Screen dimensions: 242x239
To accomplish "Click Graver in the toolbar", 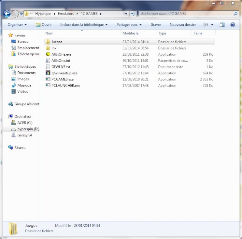I will [x=156, y=25].
